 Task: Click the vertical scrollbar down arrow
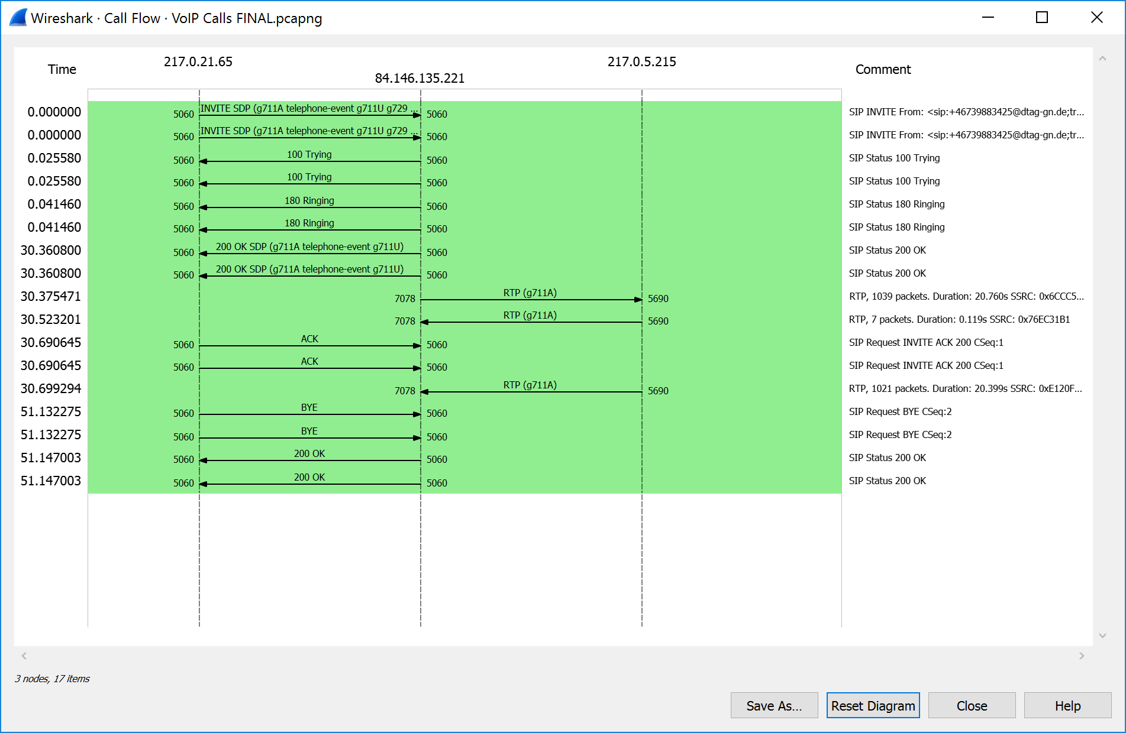coord(1102,635)
